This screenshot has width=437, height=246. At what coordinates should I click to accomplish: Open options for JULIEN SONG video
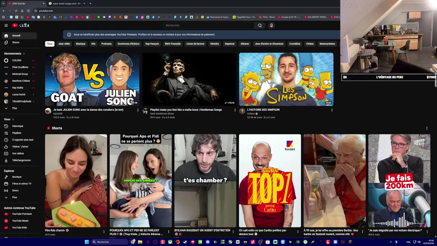[x=138, y=110]
